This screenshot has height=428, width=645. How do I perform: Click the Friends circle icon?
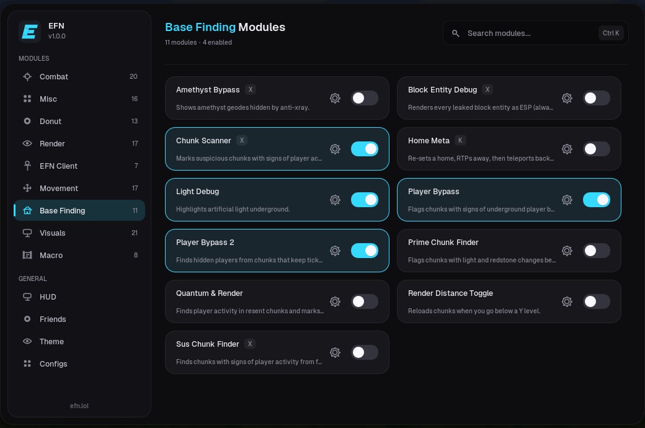[27, 319]
